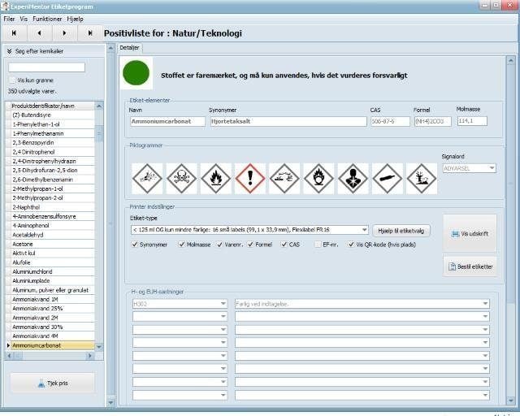Enable the EF-nr. checkbox
The height and width of the screenshot is (416, 520).
click(318, 244)
